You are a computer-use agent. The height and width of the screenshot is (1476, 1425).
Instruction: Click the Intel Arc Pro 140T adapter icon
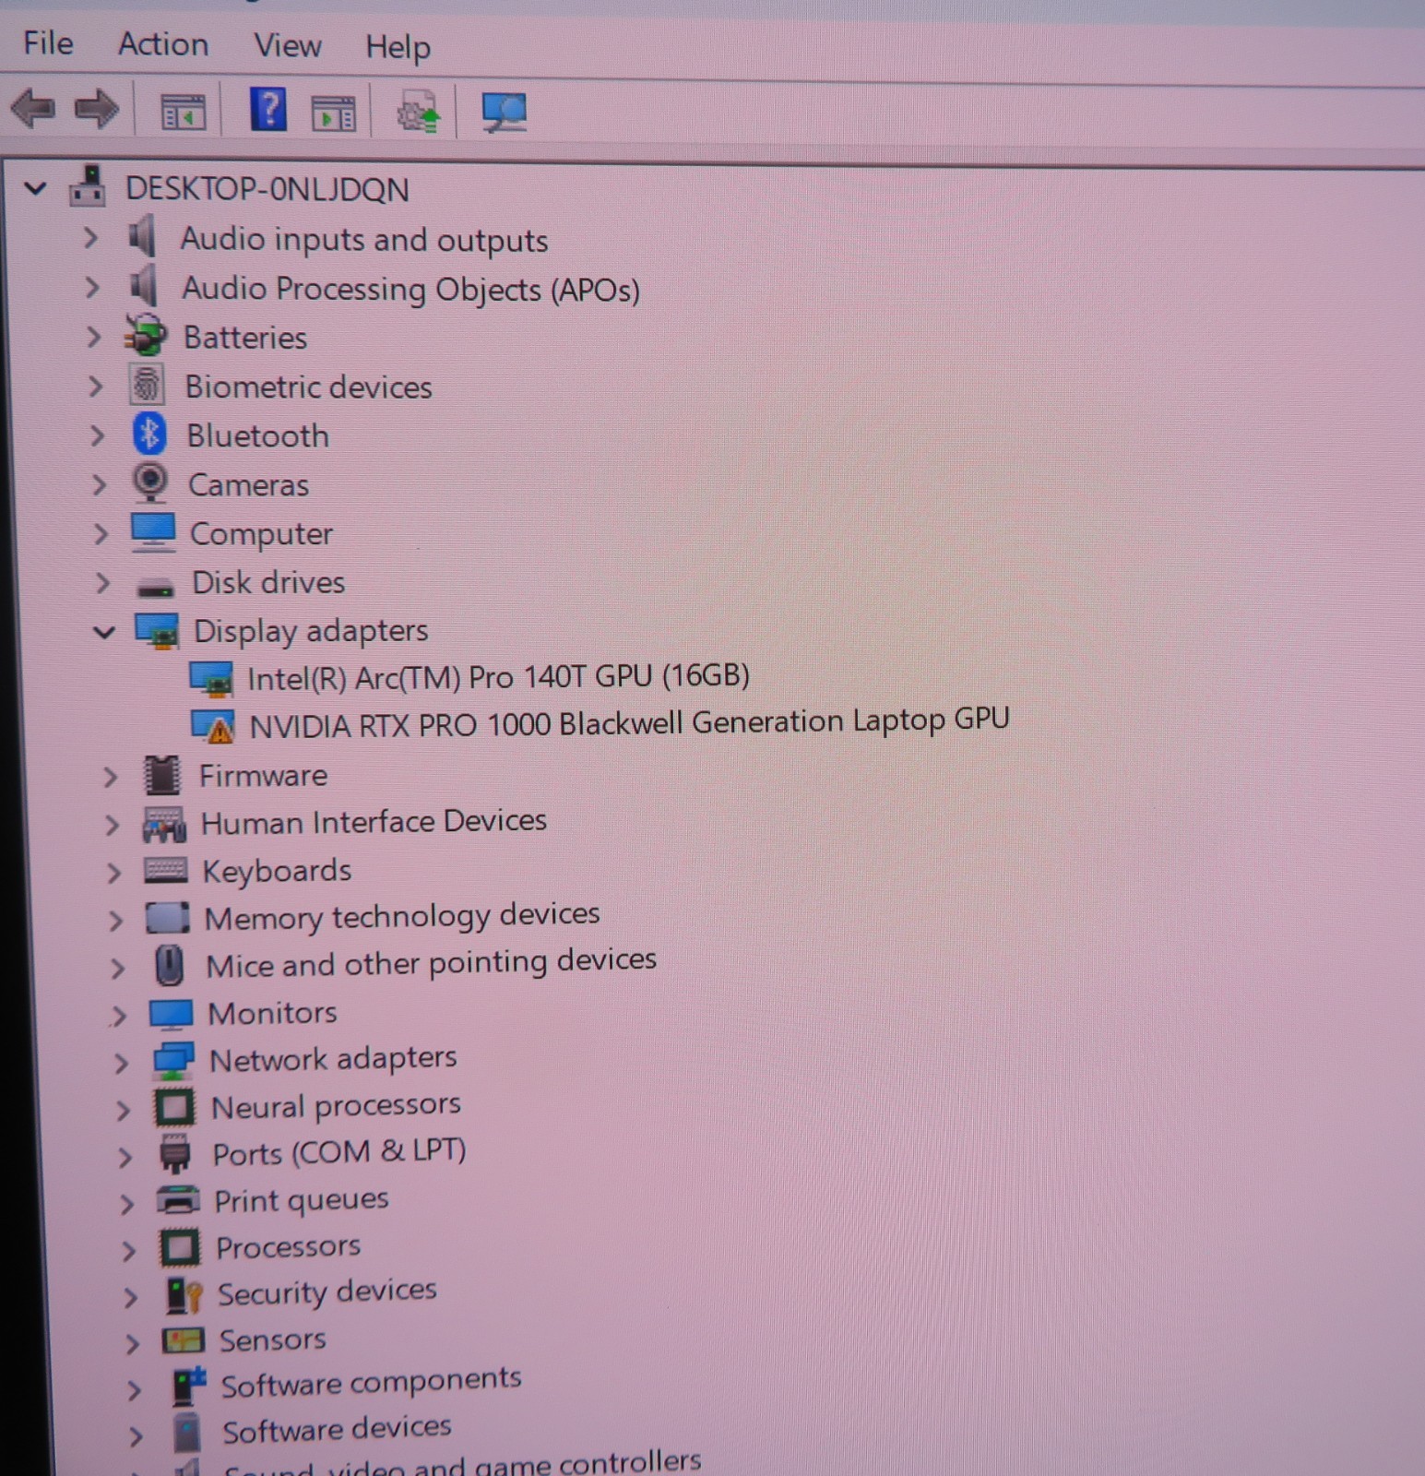tap(211, 679)
